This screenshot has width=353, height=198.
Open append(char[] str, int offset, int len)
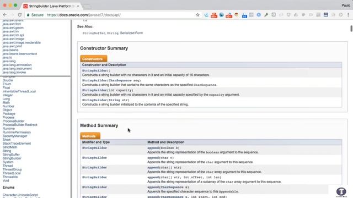pos(184,177)
